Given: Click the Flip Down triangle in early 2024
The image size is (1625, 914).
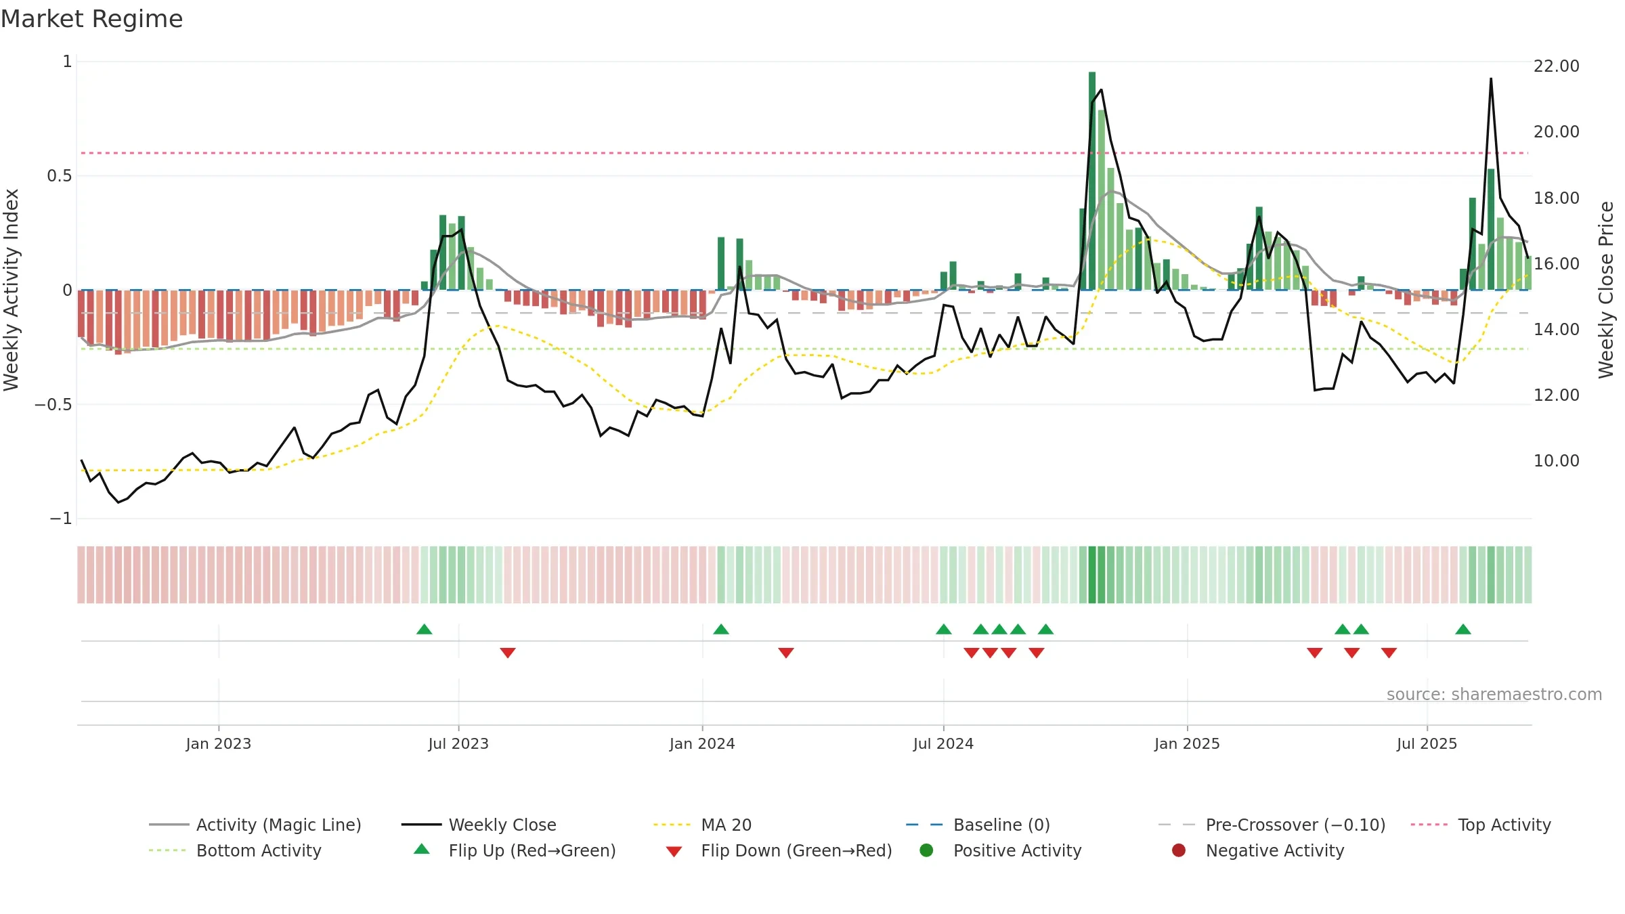Looking at the screenshot, I should click(x=786, y=653).
